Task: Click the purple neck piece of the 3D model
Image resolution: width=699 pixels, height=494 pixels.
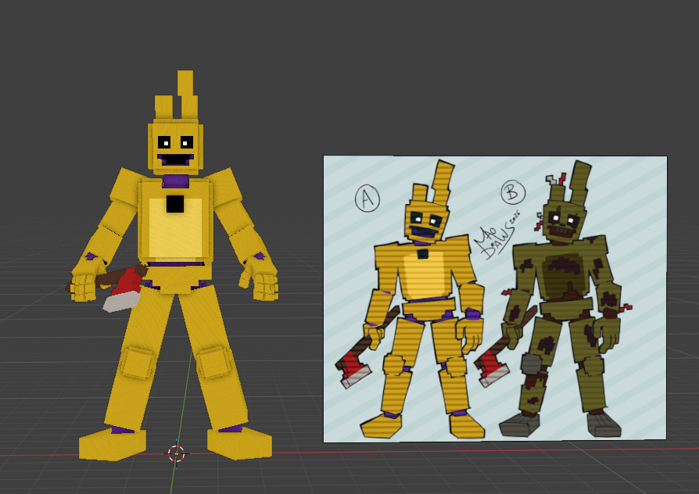Action: click(176, 181)
